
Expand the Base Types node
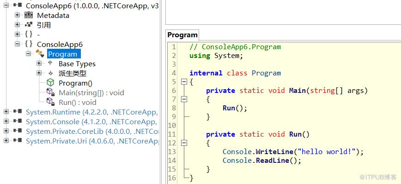[39, 63]
